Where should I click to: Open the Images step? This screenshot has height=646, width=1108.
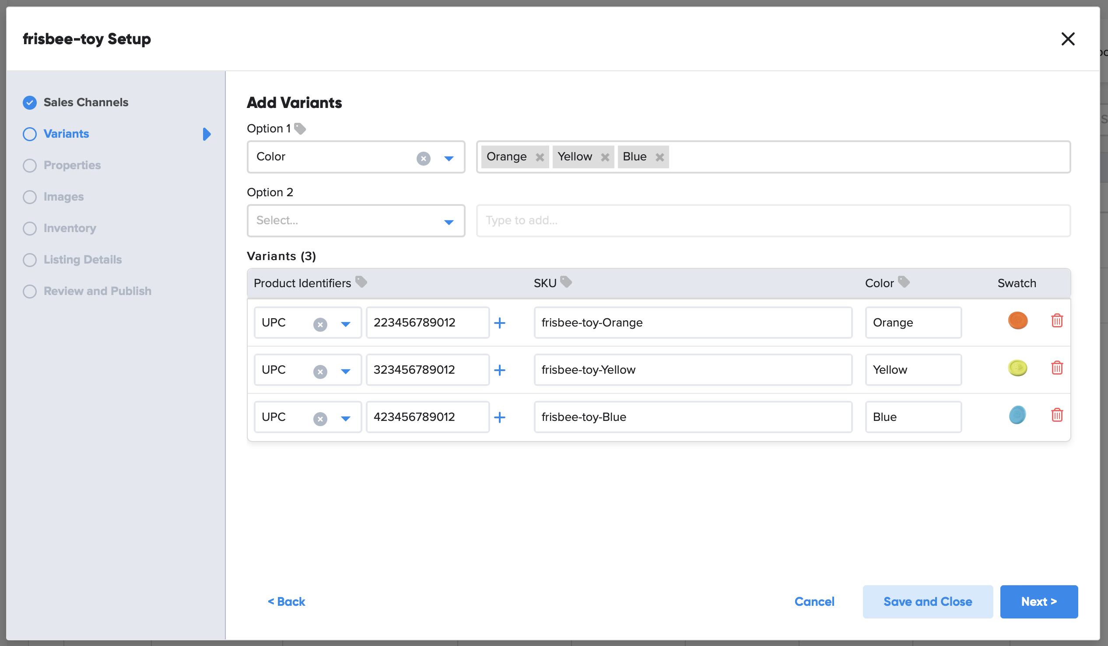pyautogui.click(x=64, y=197)
